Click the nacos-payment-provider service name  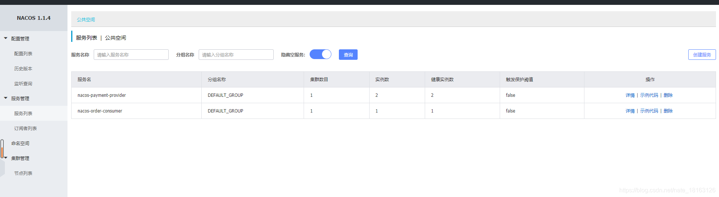(x=102, y=95)
